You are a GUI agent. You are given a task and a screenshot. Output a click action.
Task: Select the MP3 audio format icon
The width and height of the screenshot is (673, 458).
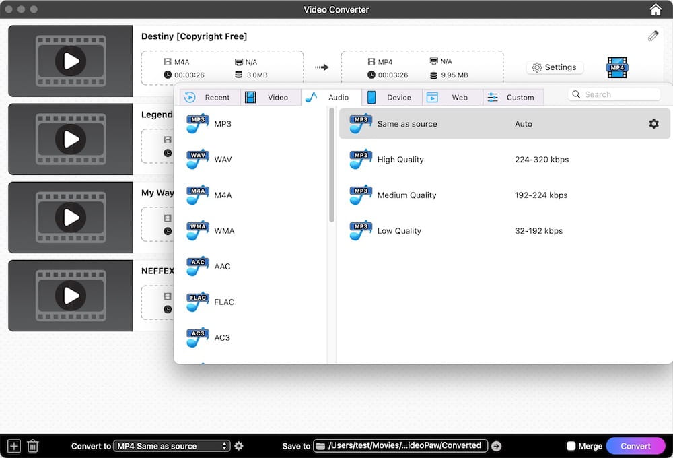click(197, 123)
